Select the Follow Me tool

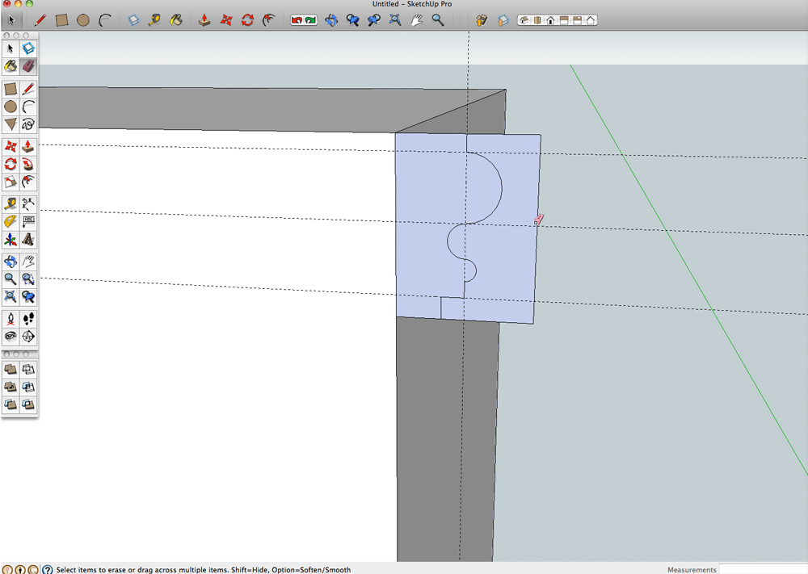[x=28, y=164]
